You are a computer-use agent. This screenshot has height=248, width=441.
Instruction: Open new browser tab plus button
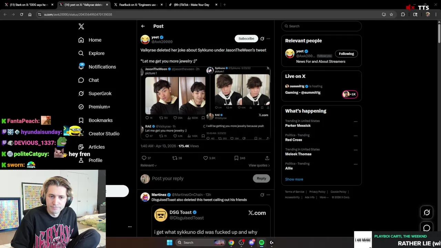tap(225, 5)
